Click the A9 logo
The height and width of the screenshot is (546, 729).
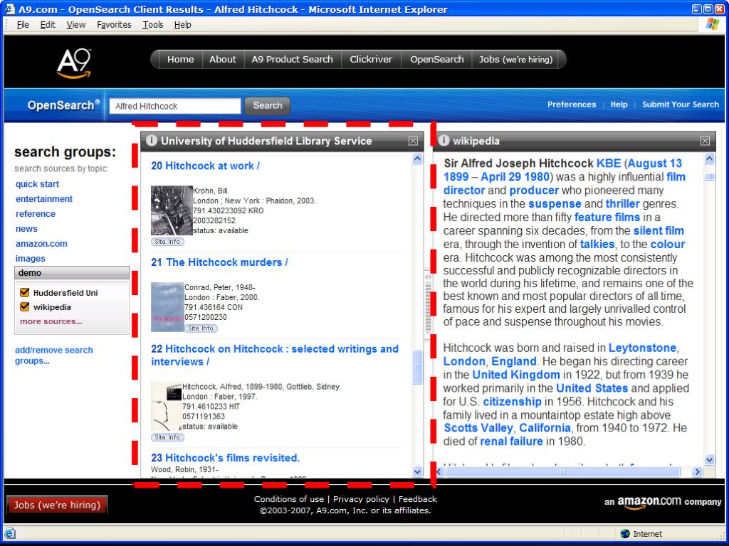click(73, 63)
